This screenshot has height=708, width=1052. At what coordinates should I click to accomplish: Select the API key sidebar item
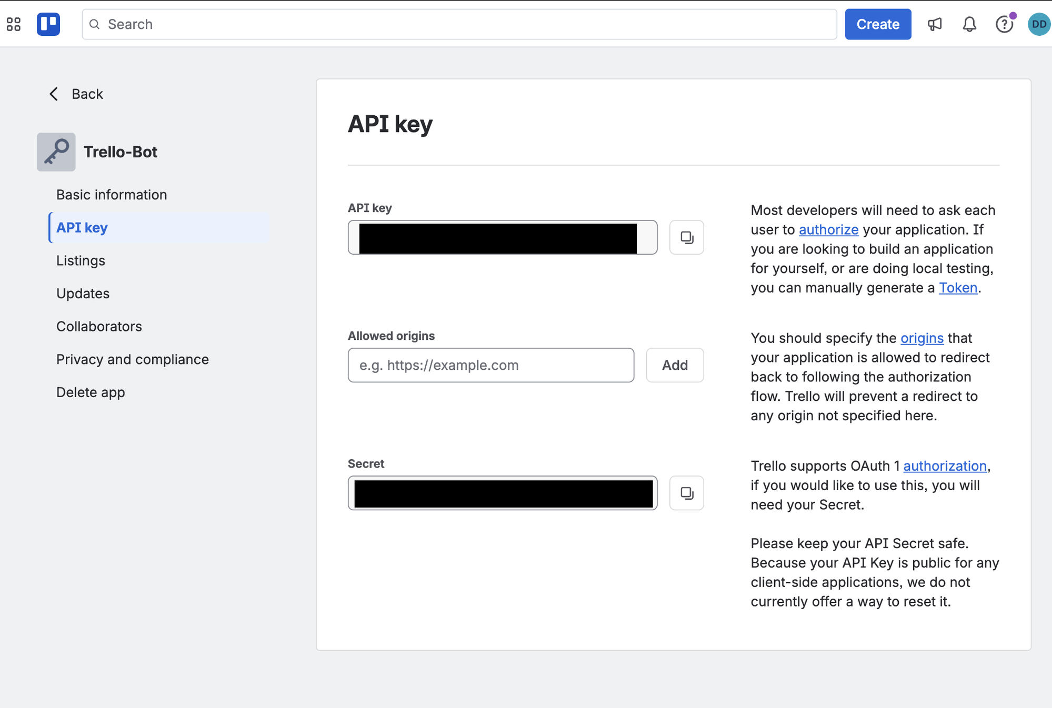159,228
